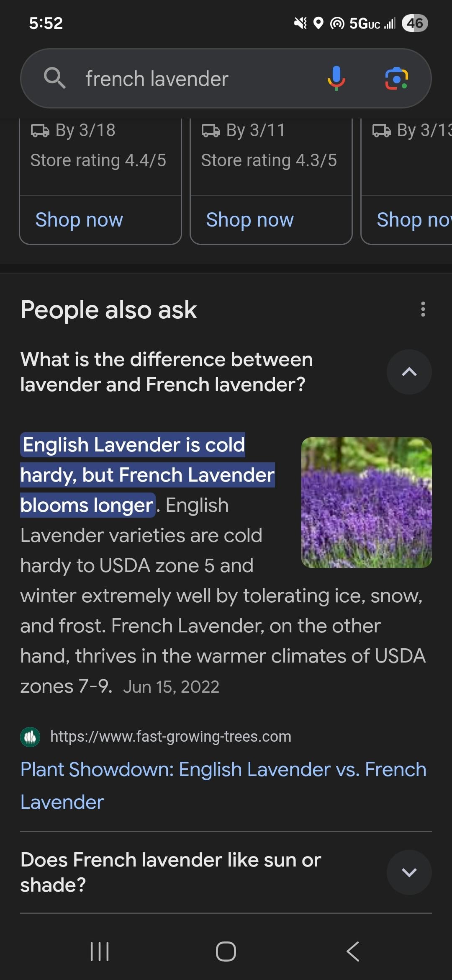
Task: Start voice search with microphone icon
Action: [336, 78]
